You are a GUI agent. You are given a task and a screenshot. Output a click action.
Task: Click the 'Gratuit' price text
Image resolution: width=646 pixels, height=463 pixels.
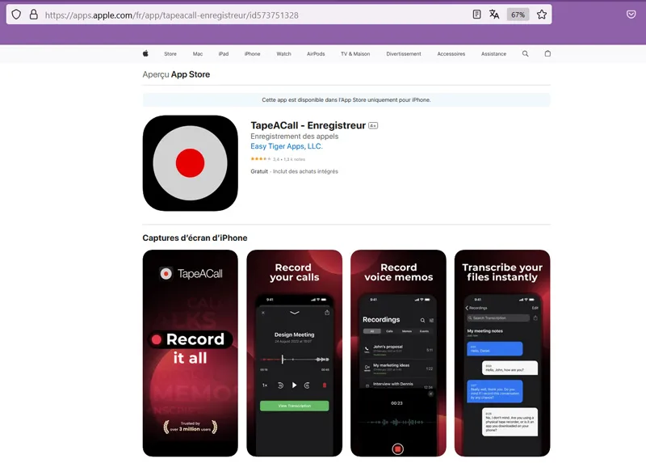pyautogui.click(x=259, y=171)
